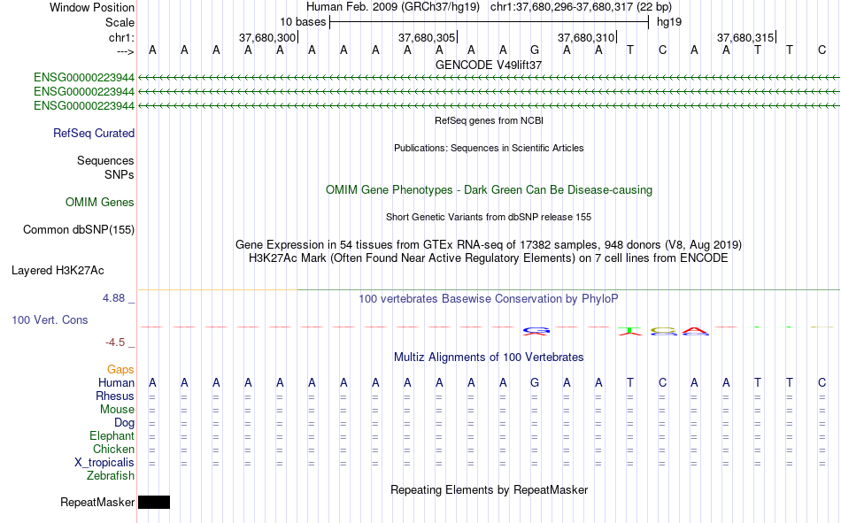Click the Gaps row label

(120, 370)
